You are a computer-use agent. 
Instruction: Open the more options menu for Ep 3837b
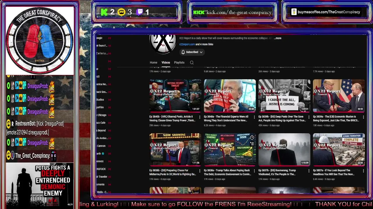(x=309, y=171)
